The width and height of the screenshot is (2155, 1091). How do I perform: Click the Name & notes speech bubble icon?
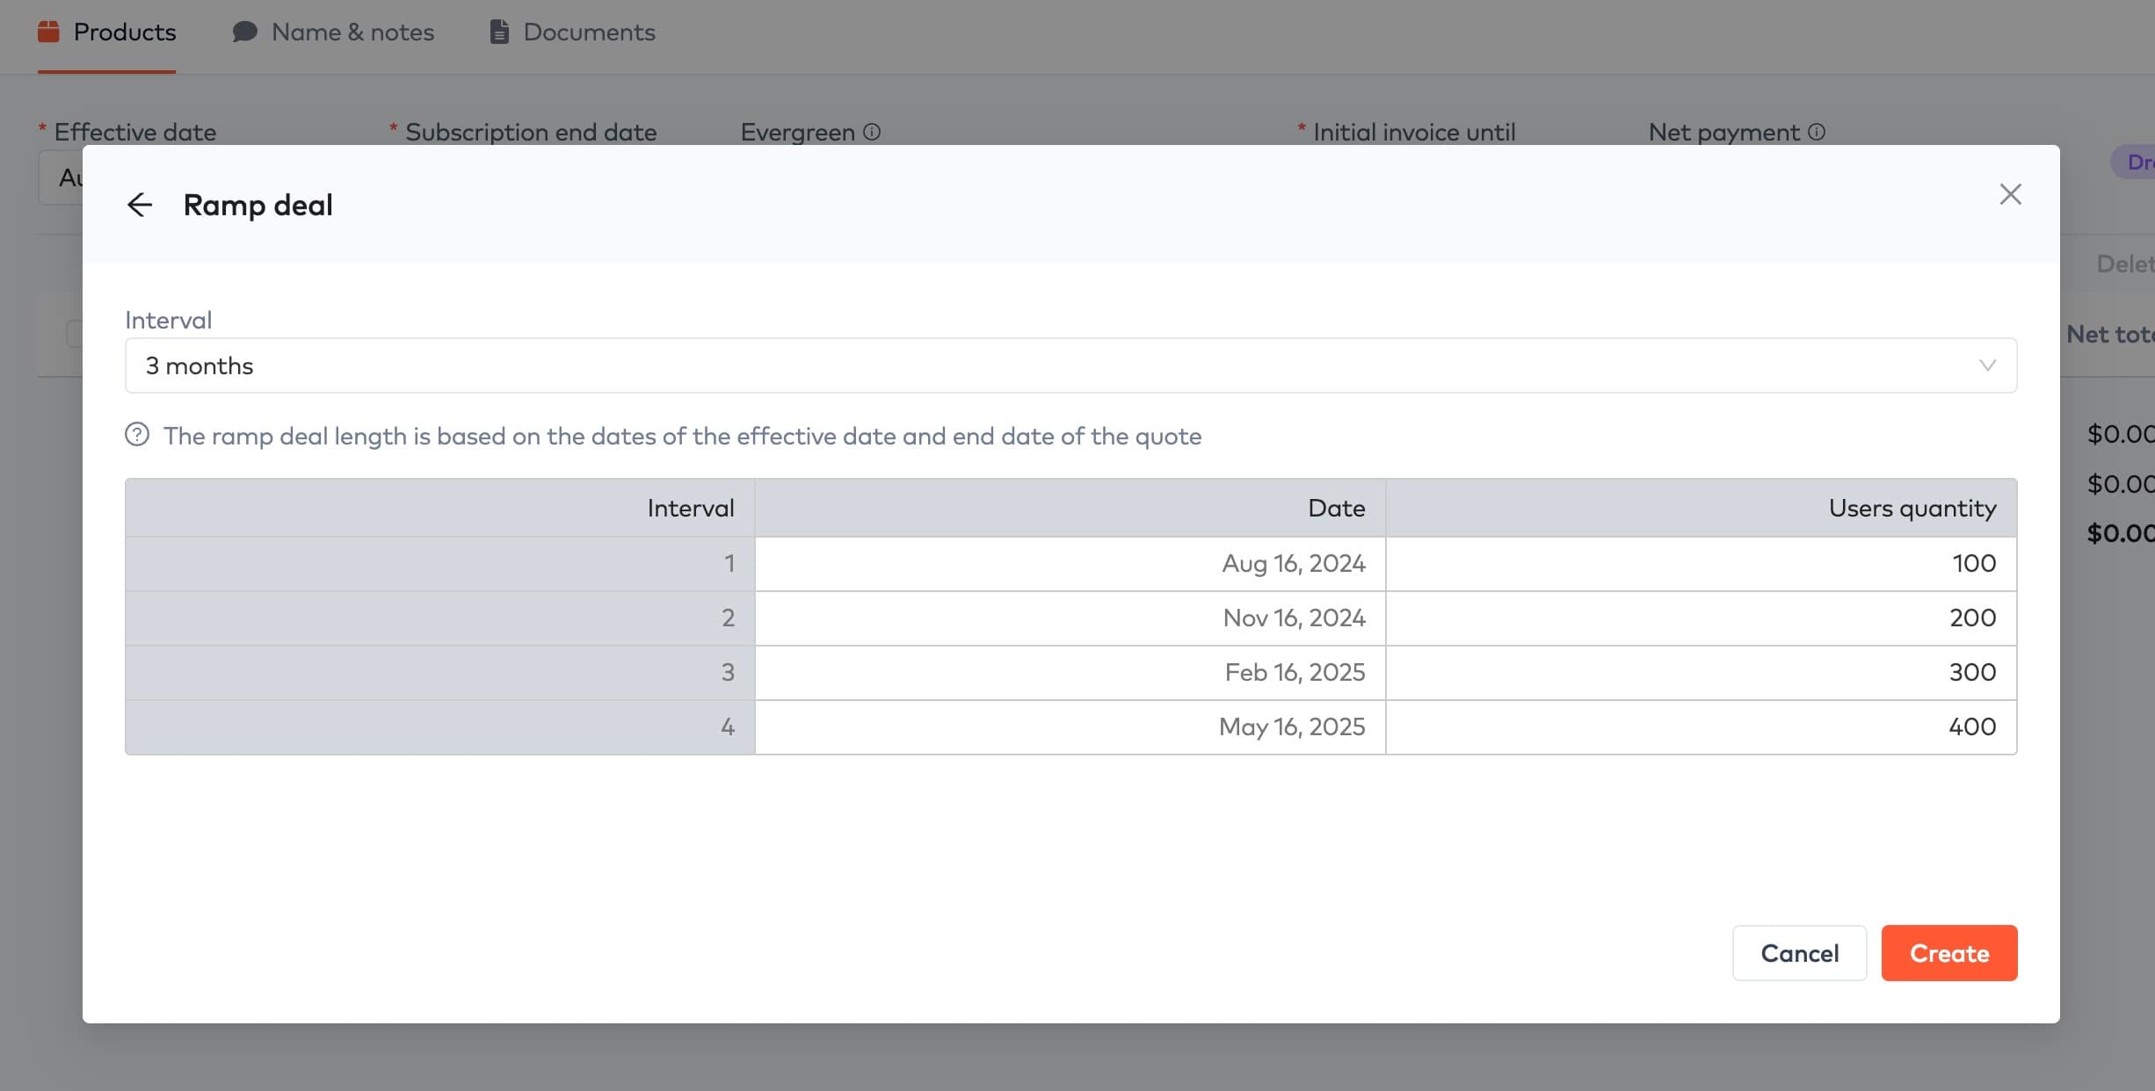tap(244, 33)
